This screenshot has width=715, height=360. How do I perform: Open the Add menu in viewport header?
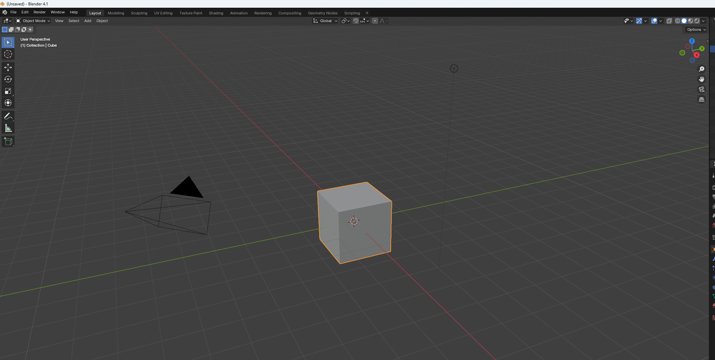(88, 21)
